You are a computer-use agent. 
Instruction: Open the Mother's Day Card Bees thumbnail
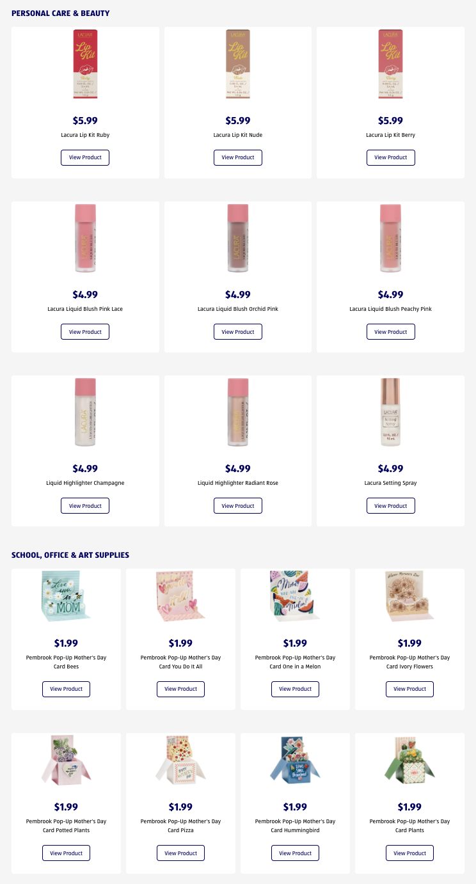(x=66, y=596)
